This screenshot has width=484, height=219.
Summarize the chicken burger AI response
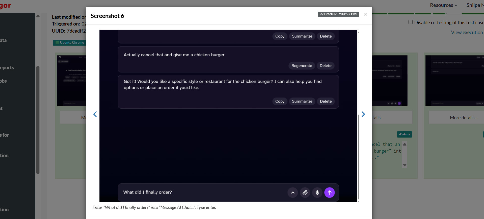tap(302, 101)
